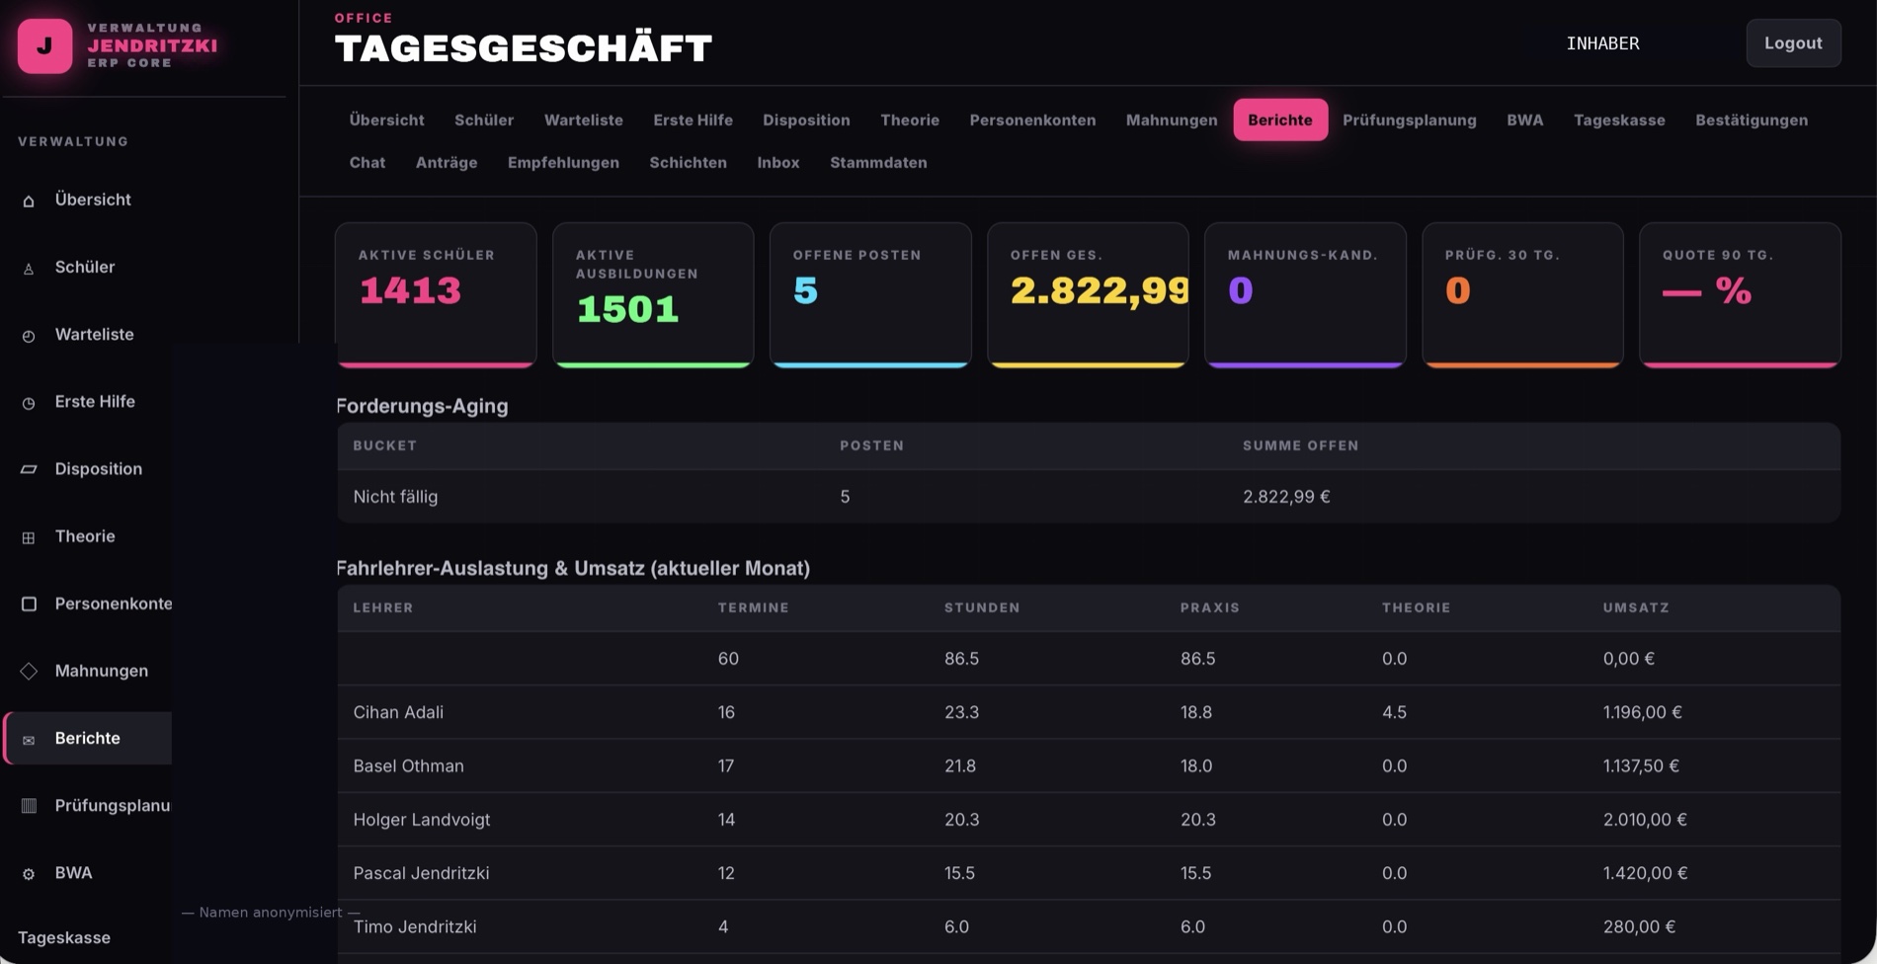Click the Offene Posten stat card
1877x964 pixels.
point(870,295)
